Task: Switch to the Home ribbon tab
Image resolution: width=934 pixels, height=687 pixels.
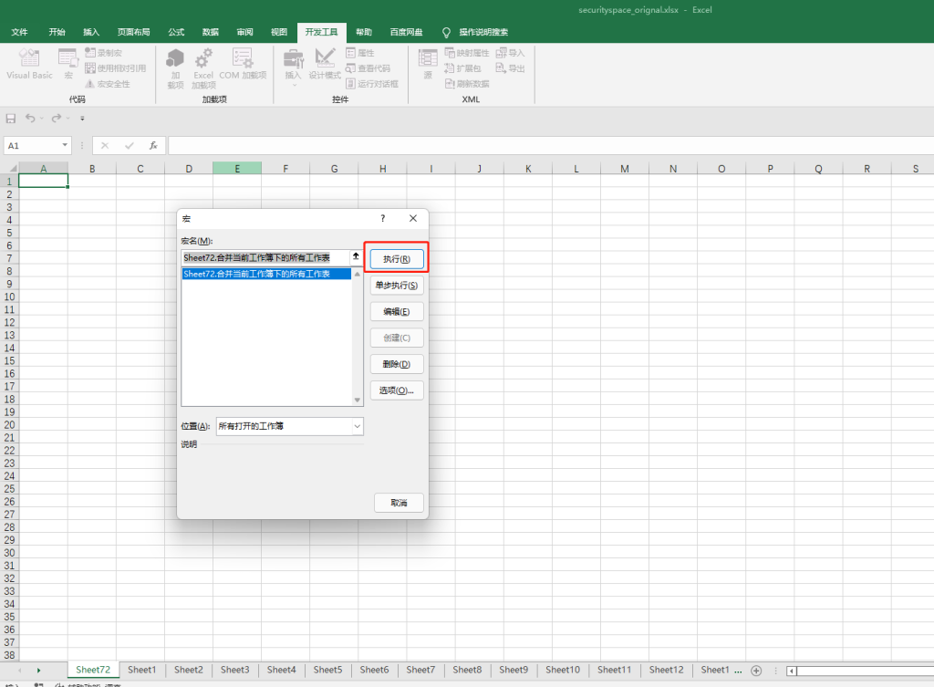Action: 57,32
